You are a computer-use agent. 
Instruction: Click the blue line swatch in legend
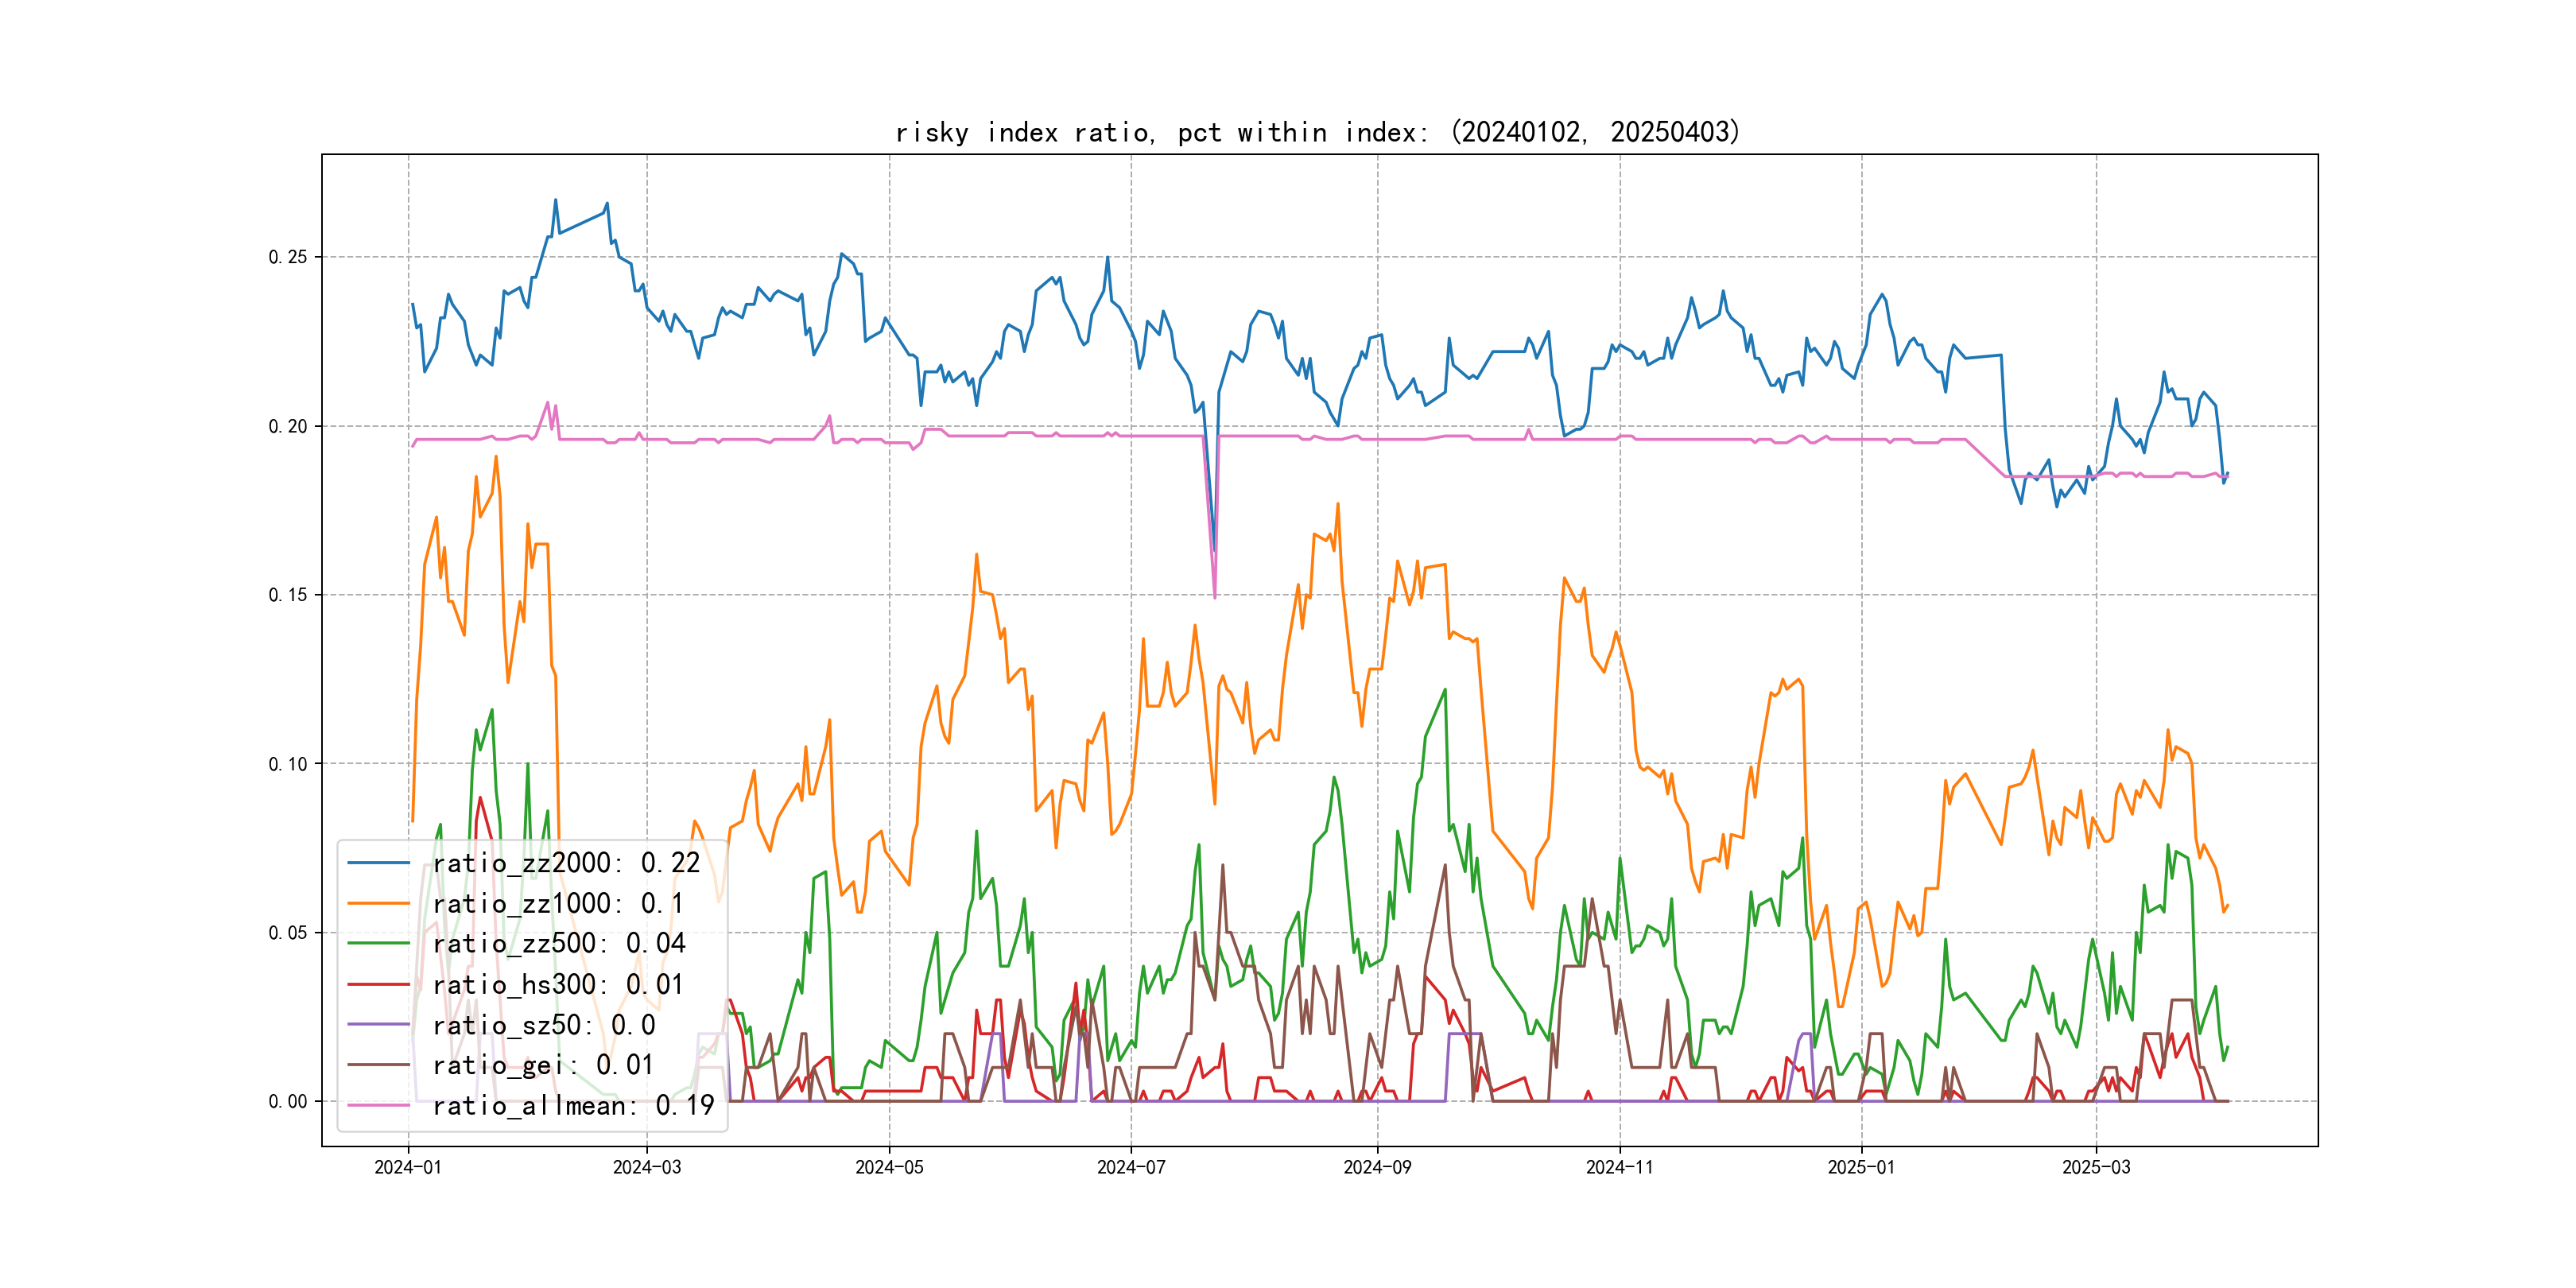[x=378, y=863]
